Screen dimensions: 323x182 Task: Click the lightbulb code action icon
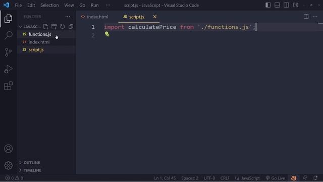point(107,34)
